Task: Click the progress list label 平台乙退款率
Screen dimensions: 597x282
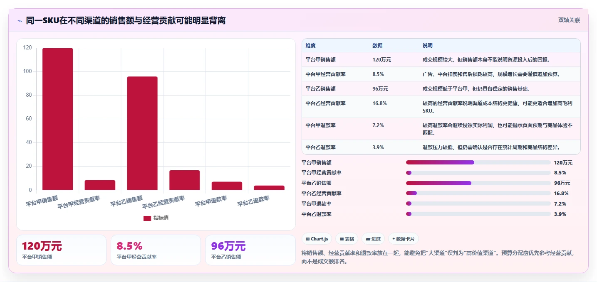Action: [317, 214]
